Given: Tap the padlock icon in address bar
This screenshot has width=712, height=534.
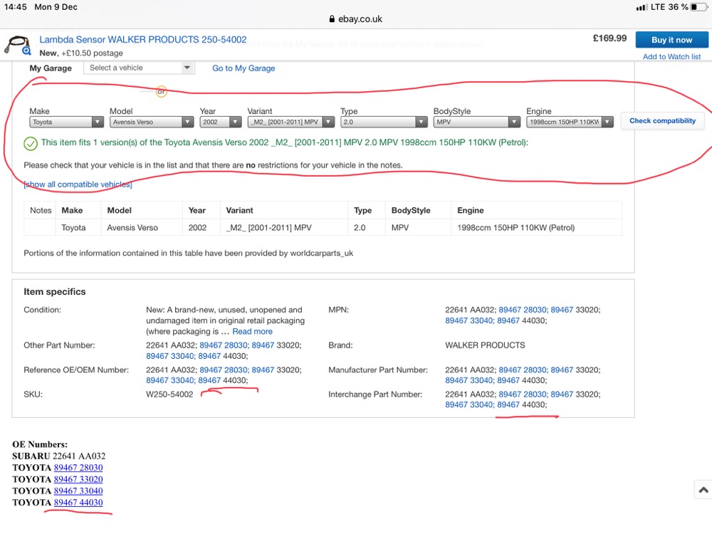Looking at the screenshot, I should [x=331, y=20].
